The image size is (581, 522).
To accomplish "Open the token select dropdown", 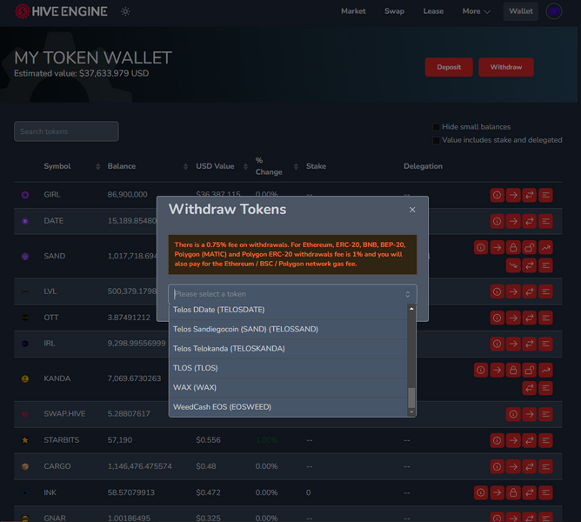I will (292, 294).
